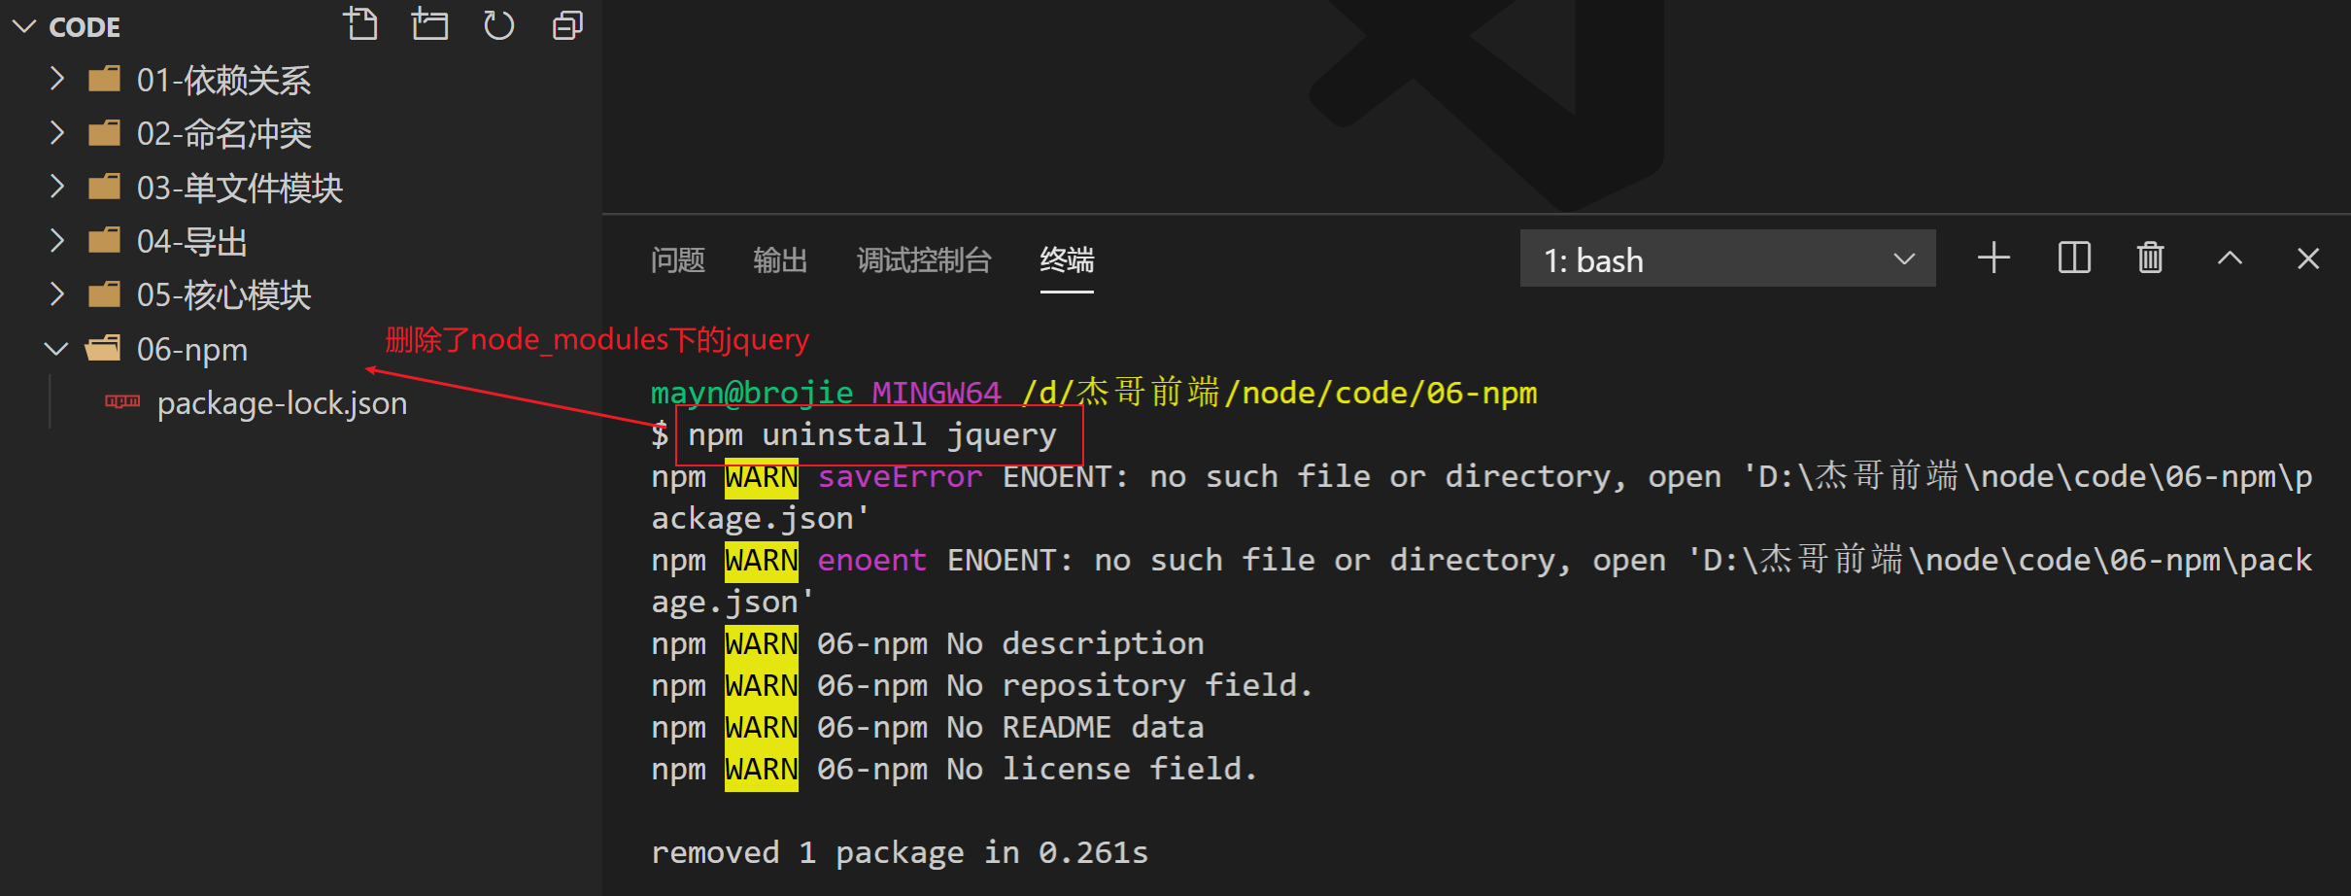Click the New File icon in explorer
2351x896 pixels.
360,24
